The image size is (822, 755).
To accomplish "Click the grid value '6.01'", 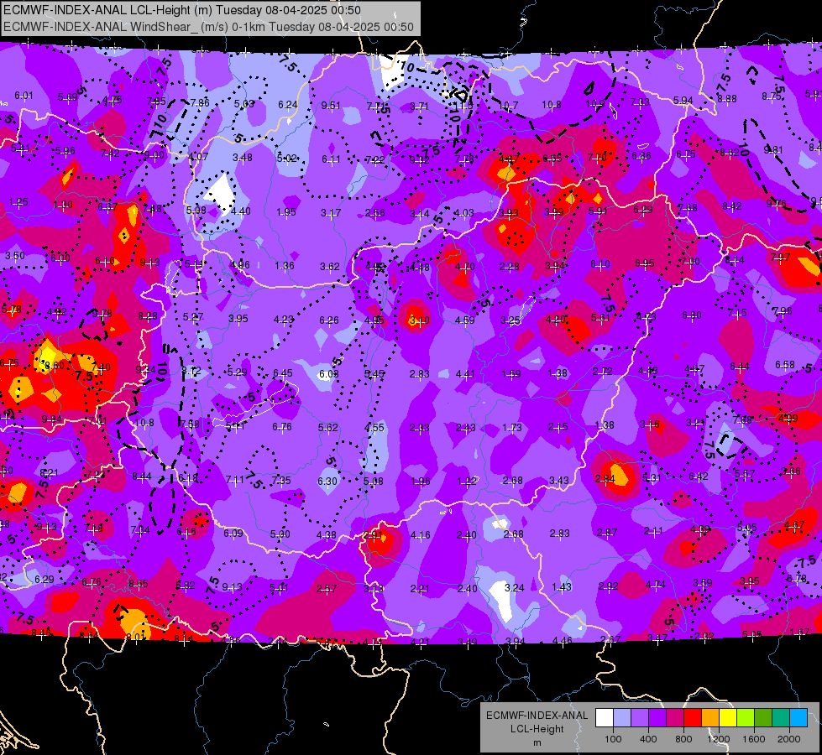I will click(x=24, y=96).
